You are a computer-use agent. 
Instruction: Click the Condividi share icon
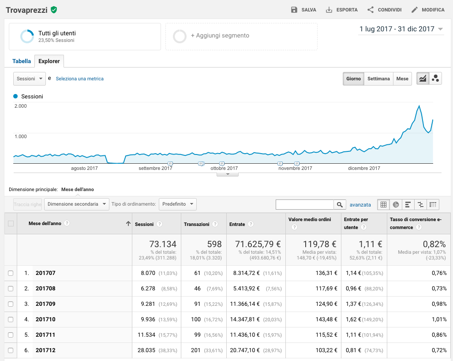371,10
